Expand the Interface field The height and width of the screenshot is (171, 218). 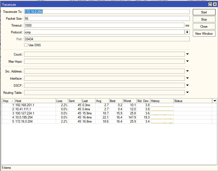click(x=187, y=78)
